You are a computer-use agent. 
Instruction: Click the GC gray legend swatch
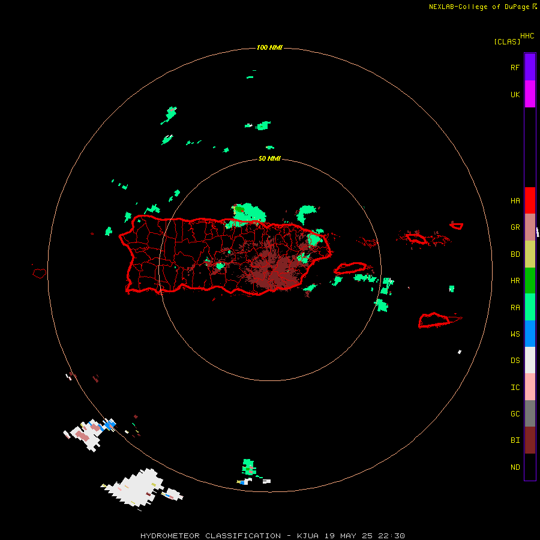pyautogui.click(x=530, y=413)
